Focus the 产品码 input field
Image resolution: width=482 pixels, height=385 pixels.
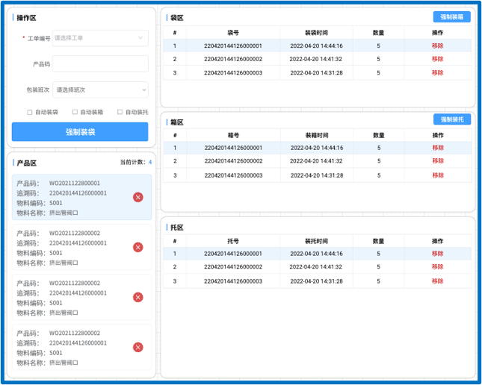(100, 64)
